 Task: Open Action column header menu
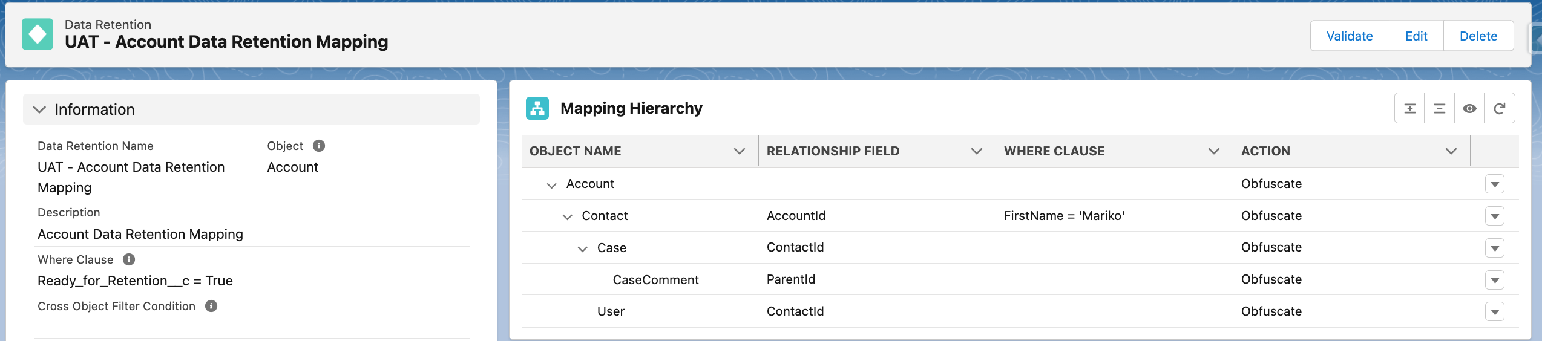[x=1451, y=151]
